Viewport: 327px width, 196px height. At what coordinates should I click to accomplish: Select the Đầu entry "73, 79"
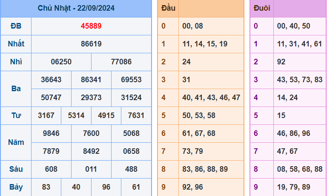point(192,151)
